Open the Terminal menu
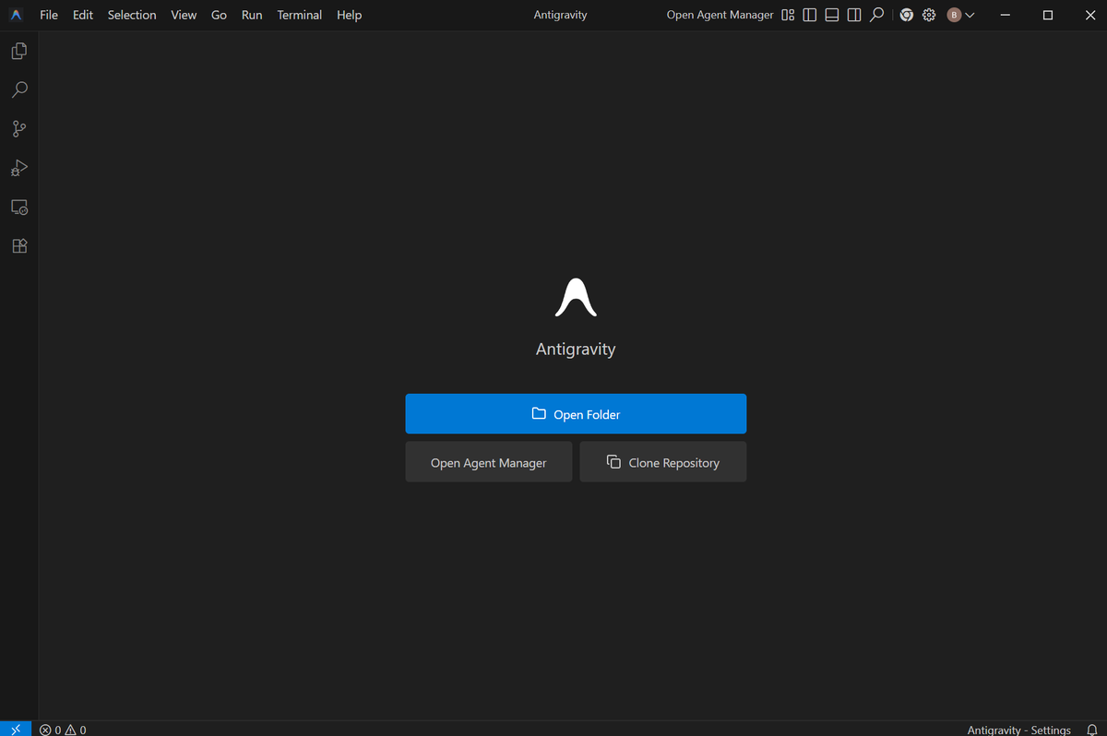The width and height of the screenshot is (1107, 736). (x=299, y=14)
